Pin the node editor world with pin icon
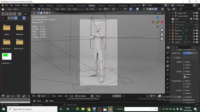Viewport: 200px width, 112px height. coord(124,96)
